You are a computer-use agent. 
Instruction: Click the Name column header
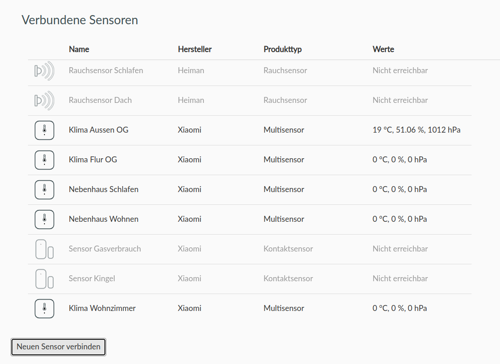pyautogui.click(x=79, y=49)
